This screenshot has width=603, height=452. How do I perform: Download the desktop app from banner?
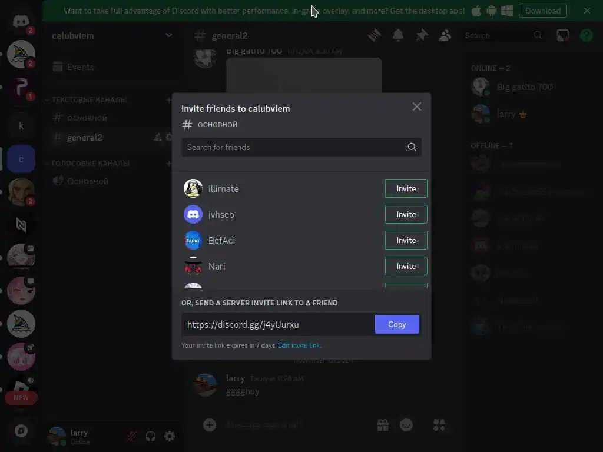542,11
